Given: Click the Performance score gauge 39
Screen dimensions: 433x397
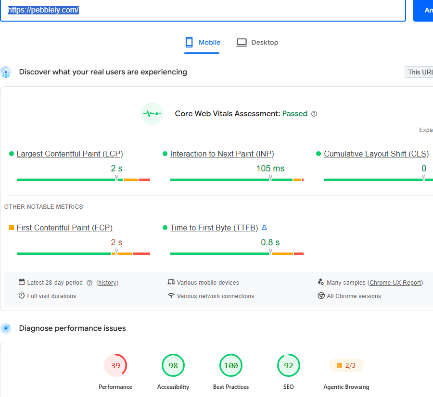Looking at the screenshot, I should click(x=115, y=366).
